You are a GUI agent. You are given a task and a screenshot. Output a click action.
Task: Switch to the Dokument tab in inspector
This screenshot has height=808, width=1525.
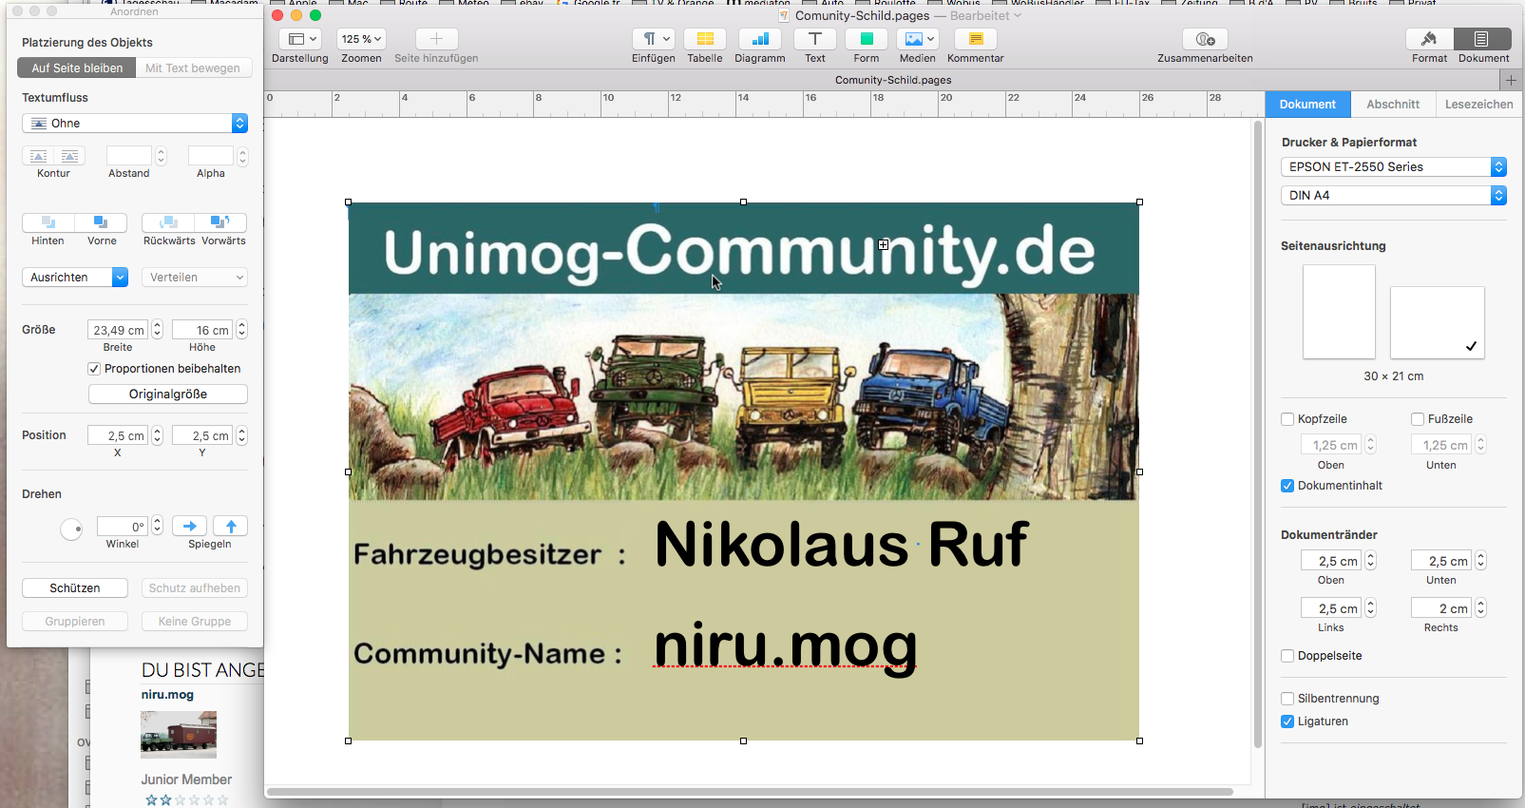point(1307,105)
